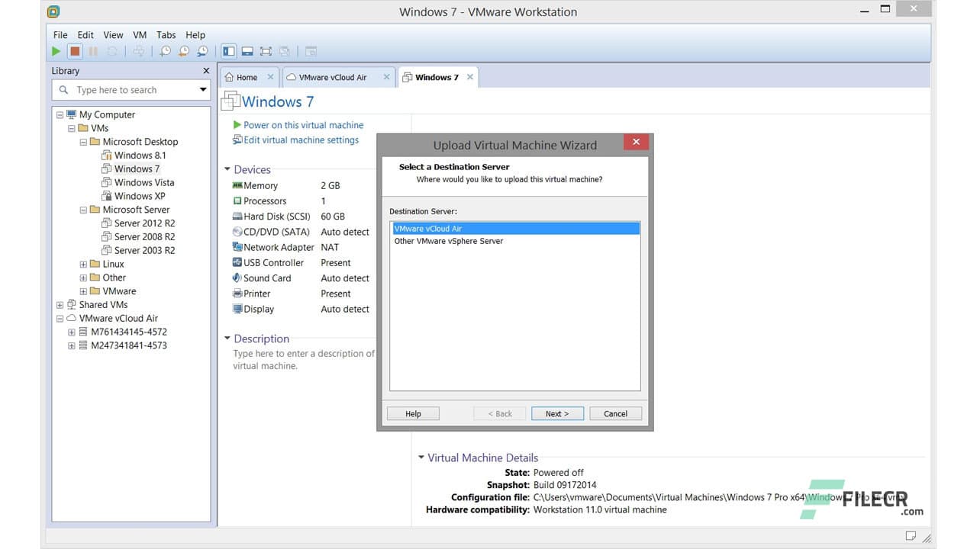Open Memory settings via its device icon

(x=237, y=185)
